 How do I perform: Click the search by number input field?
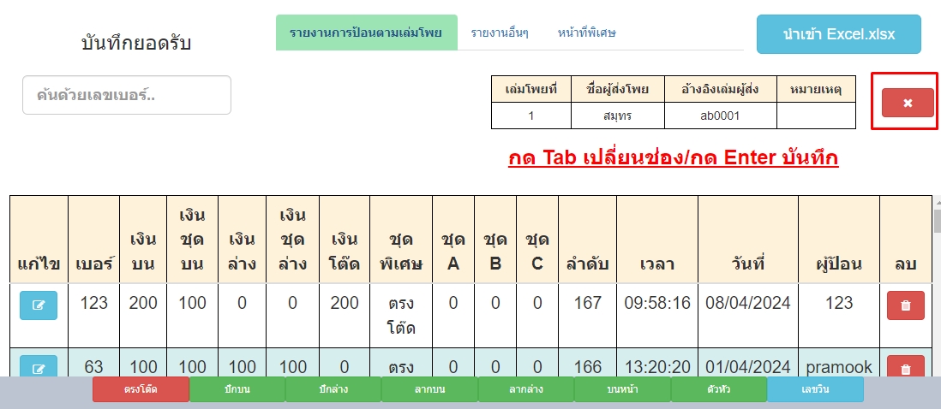[x=127, y=95]
